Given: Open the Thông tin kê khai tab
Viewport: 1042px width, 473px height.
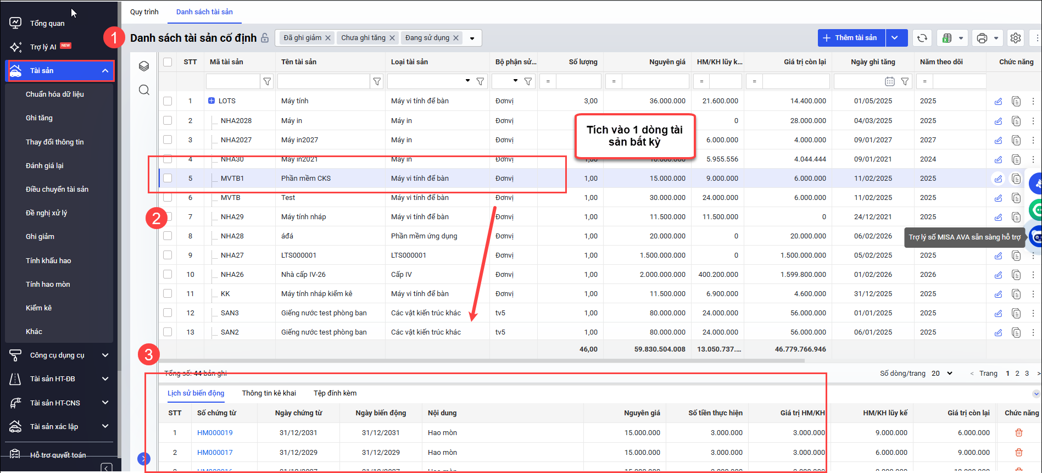Looking at the screenshot, I should point(269,393).
